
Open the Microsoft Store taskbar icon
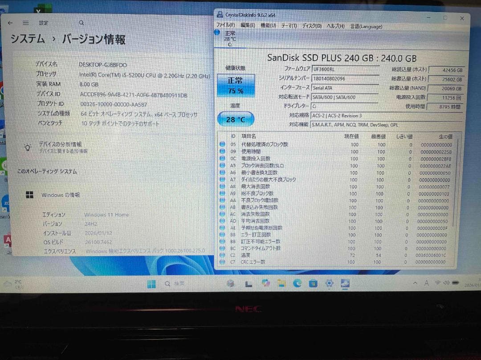313,283
